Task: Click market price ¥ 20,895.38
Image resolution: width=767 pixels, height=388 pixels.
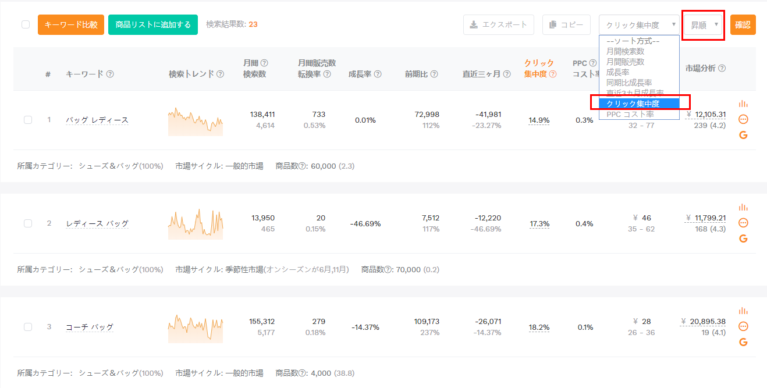Action: tap(703, 322)
